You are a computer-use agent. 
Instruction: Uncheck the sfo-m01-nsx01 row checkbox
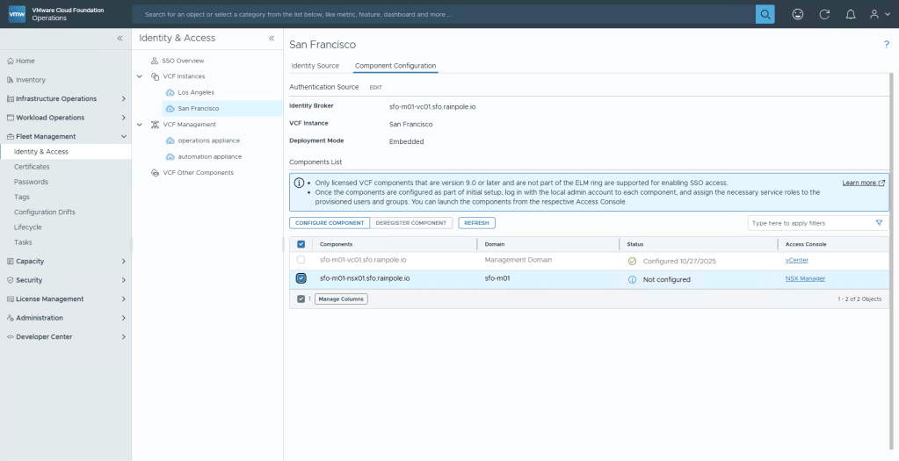(301, 278)
